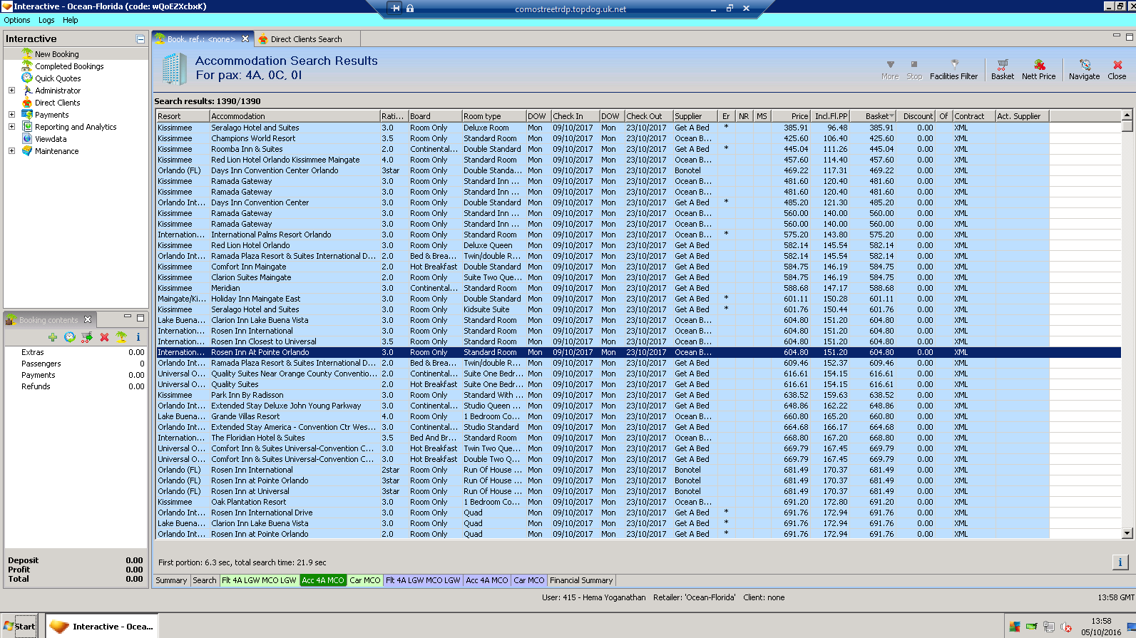Click the Payments icon in the tree
1136x638 pixels.
tap(27, 114)
